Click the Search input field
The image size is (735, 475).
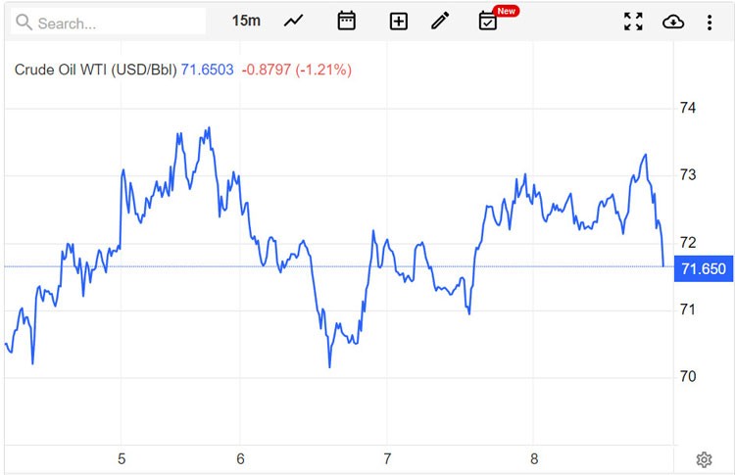118,22
